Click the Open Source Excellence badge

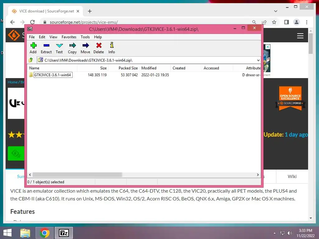point(290,98)
